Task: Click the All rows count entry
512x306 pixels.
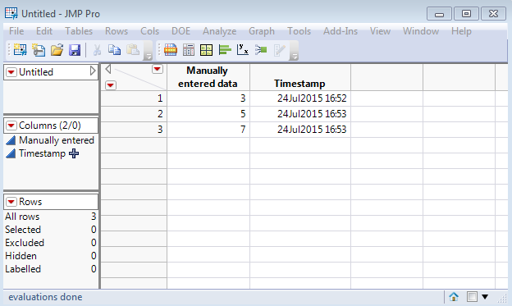Action: 51,217
